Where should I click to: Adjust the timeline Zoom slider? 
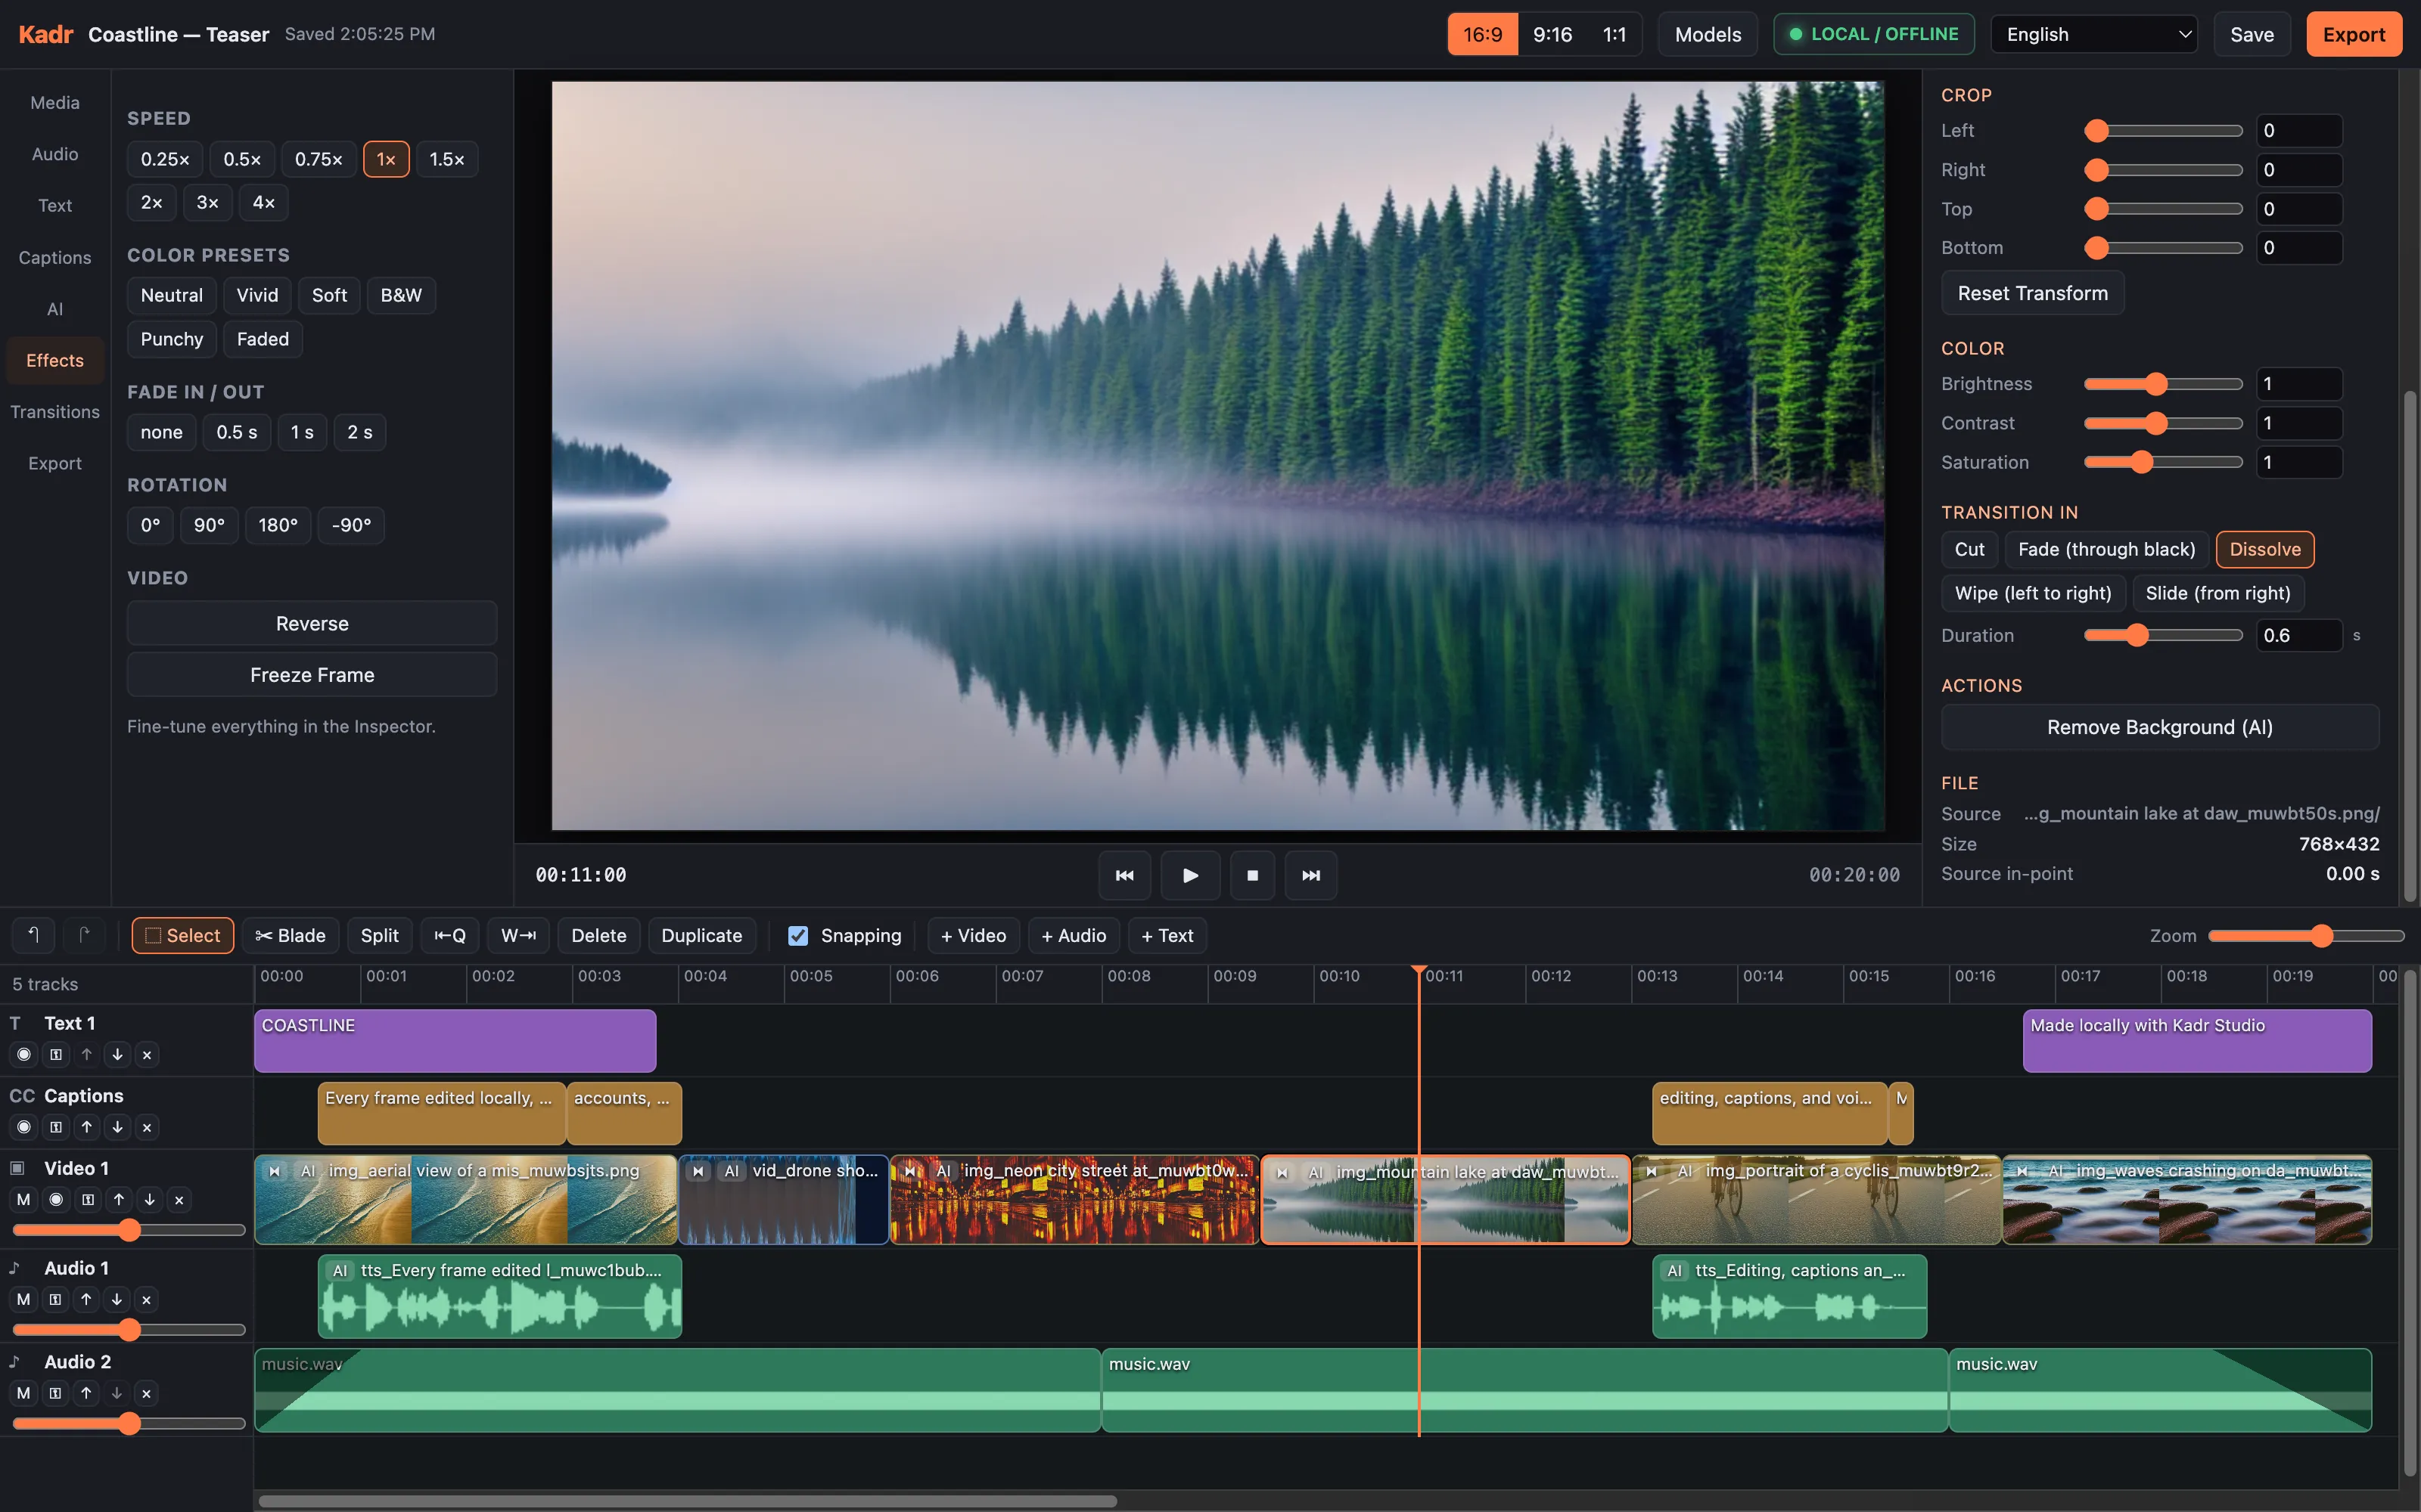[x=2305, y=935]
